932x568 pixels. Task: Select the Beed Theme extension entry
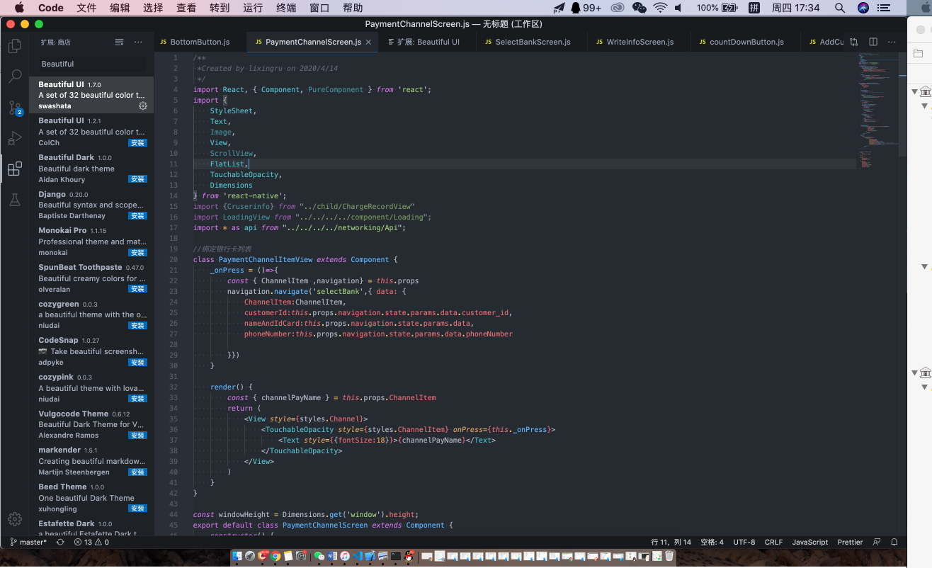[91, 497]
